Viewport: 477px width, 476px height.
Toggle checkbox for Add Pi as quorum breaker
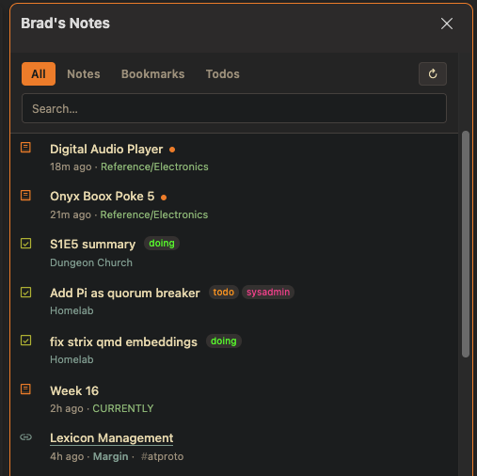25,293
